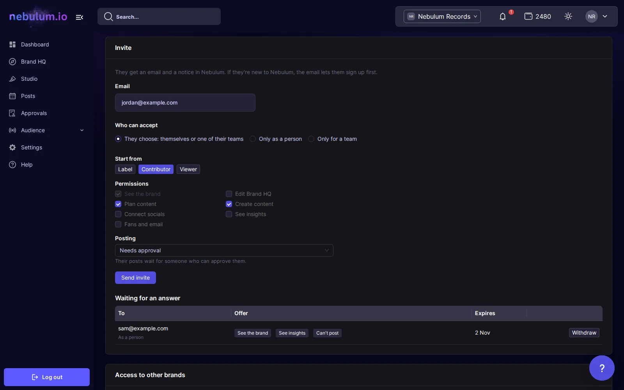Select 'Only as a person' radio
This screenshot has height=390, width=624.
point(253,139)
